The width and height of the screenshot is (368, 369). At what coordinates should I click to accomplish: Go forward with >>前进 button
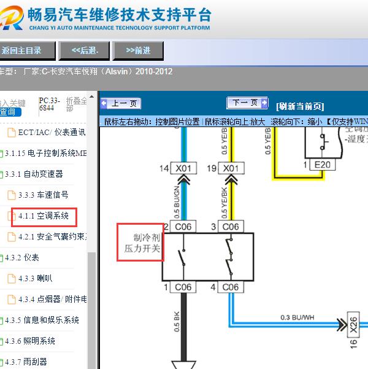pyautogui.click(x=138, y=50)
